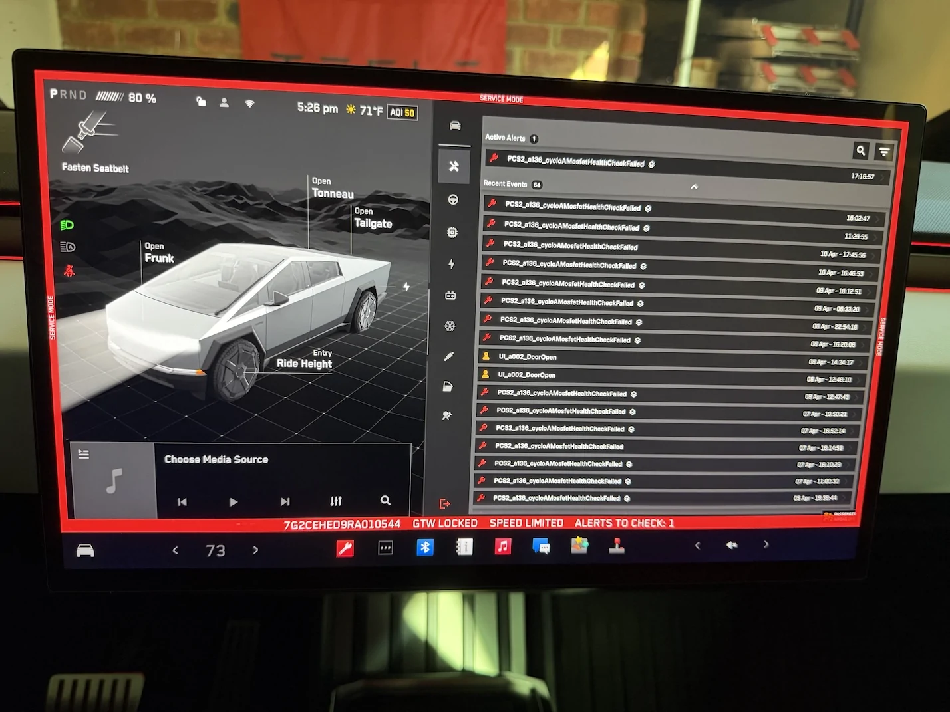Toggle the grey auto high beam indicator
Image resolution: width=950 pixels, height=712 pixels.
(x=67, y=247)
